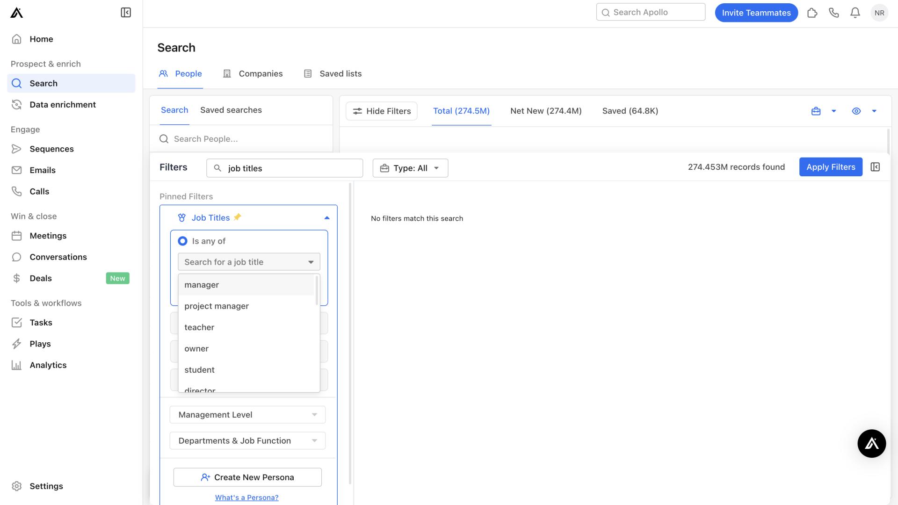Collapse the left sidebar panel icon
898x505 pixels.
point(126,13)
